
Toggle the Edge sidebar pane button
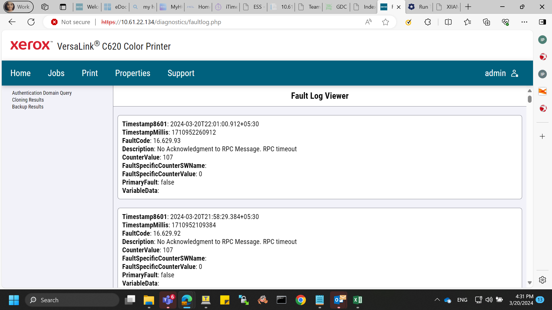click(543, 22)
